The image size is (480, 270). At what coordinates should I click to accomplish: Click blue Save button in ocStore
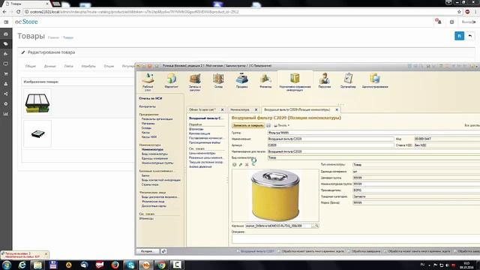tap(459, 36)
